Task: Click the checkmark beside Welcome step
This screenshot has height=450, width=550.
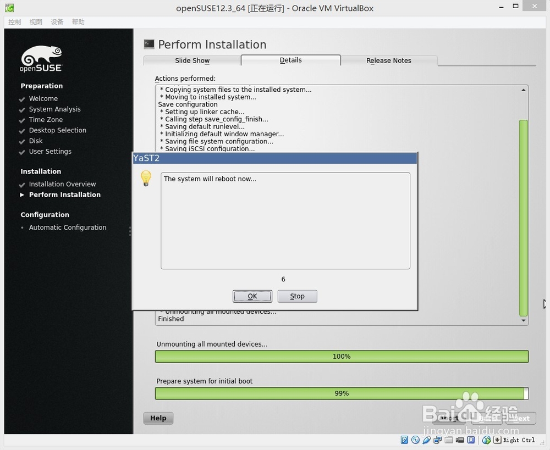Action: 22,99
